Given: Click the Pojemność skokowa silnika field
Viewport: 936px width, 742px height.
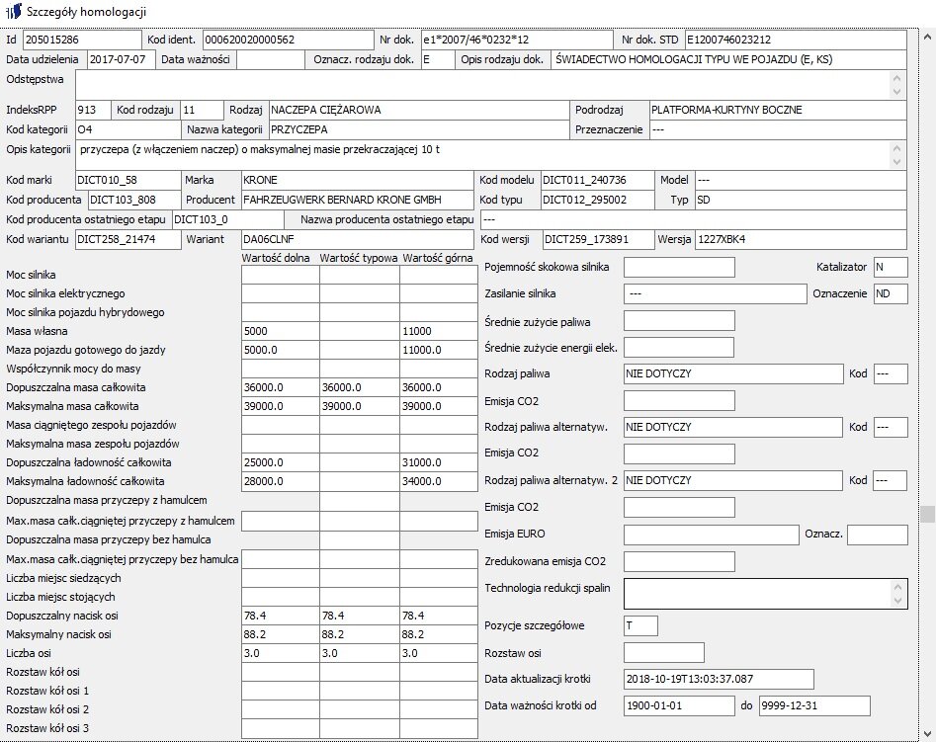Looking at the screenshot, I should coord(679,267).
